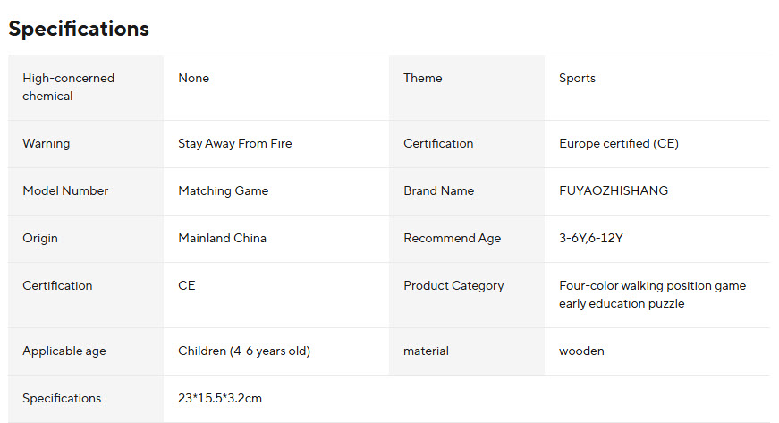Click the 'Model Number' label cell
This screenshot has height=423, width=779.
65,190
